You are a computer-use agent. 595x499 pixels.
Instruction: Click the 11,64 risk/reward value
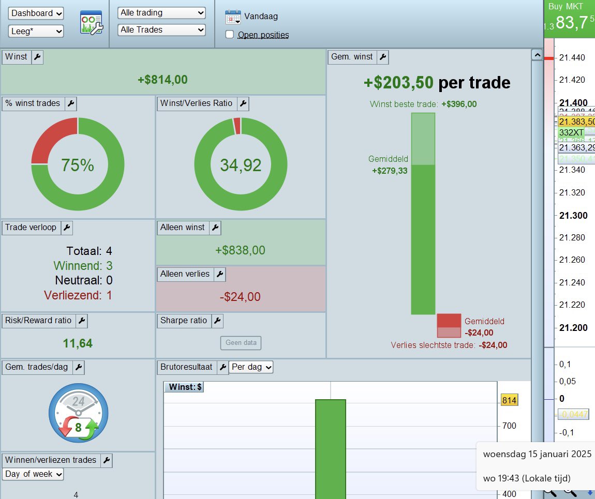(78, 343)
